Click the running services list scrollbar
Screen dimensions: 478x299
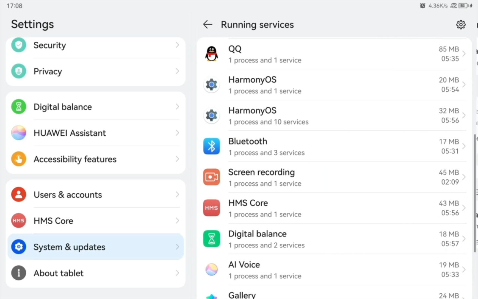tap(475, 193)
